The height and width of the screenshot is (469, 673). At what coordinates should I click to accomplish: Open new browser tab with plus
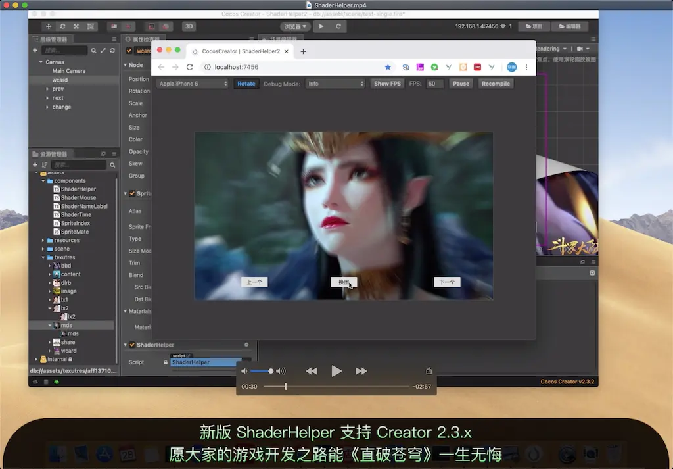tap(304, 51)
